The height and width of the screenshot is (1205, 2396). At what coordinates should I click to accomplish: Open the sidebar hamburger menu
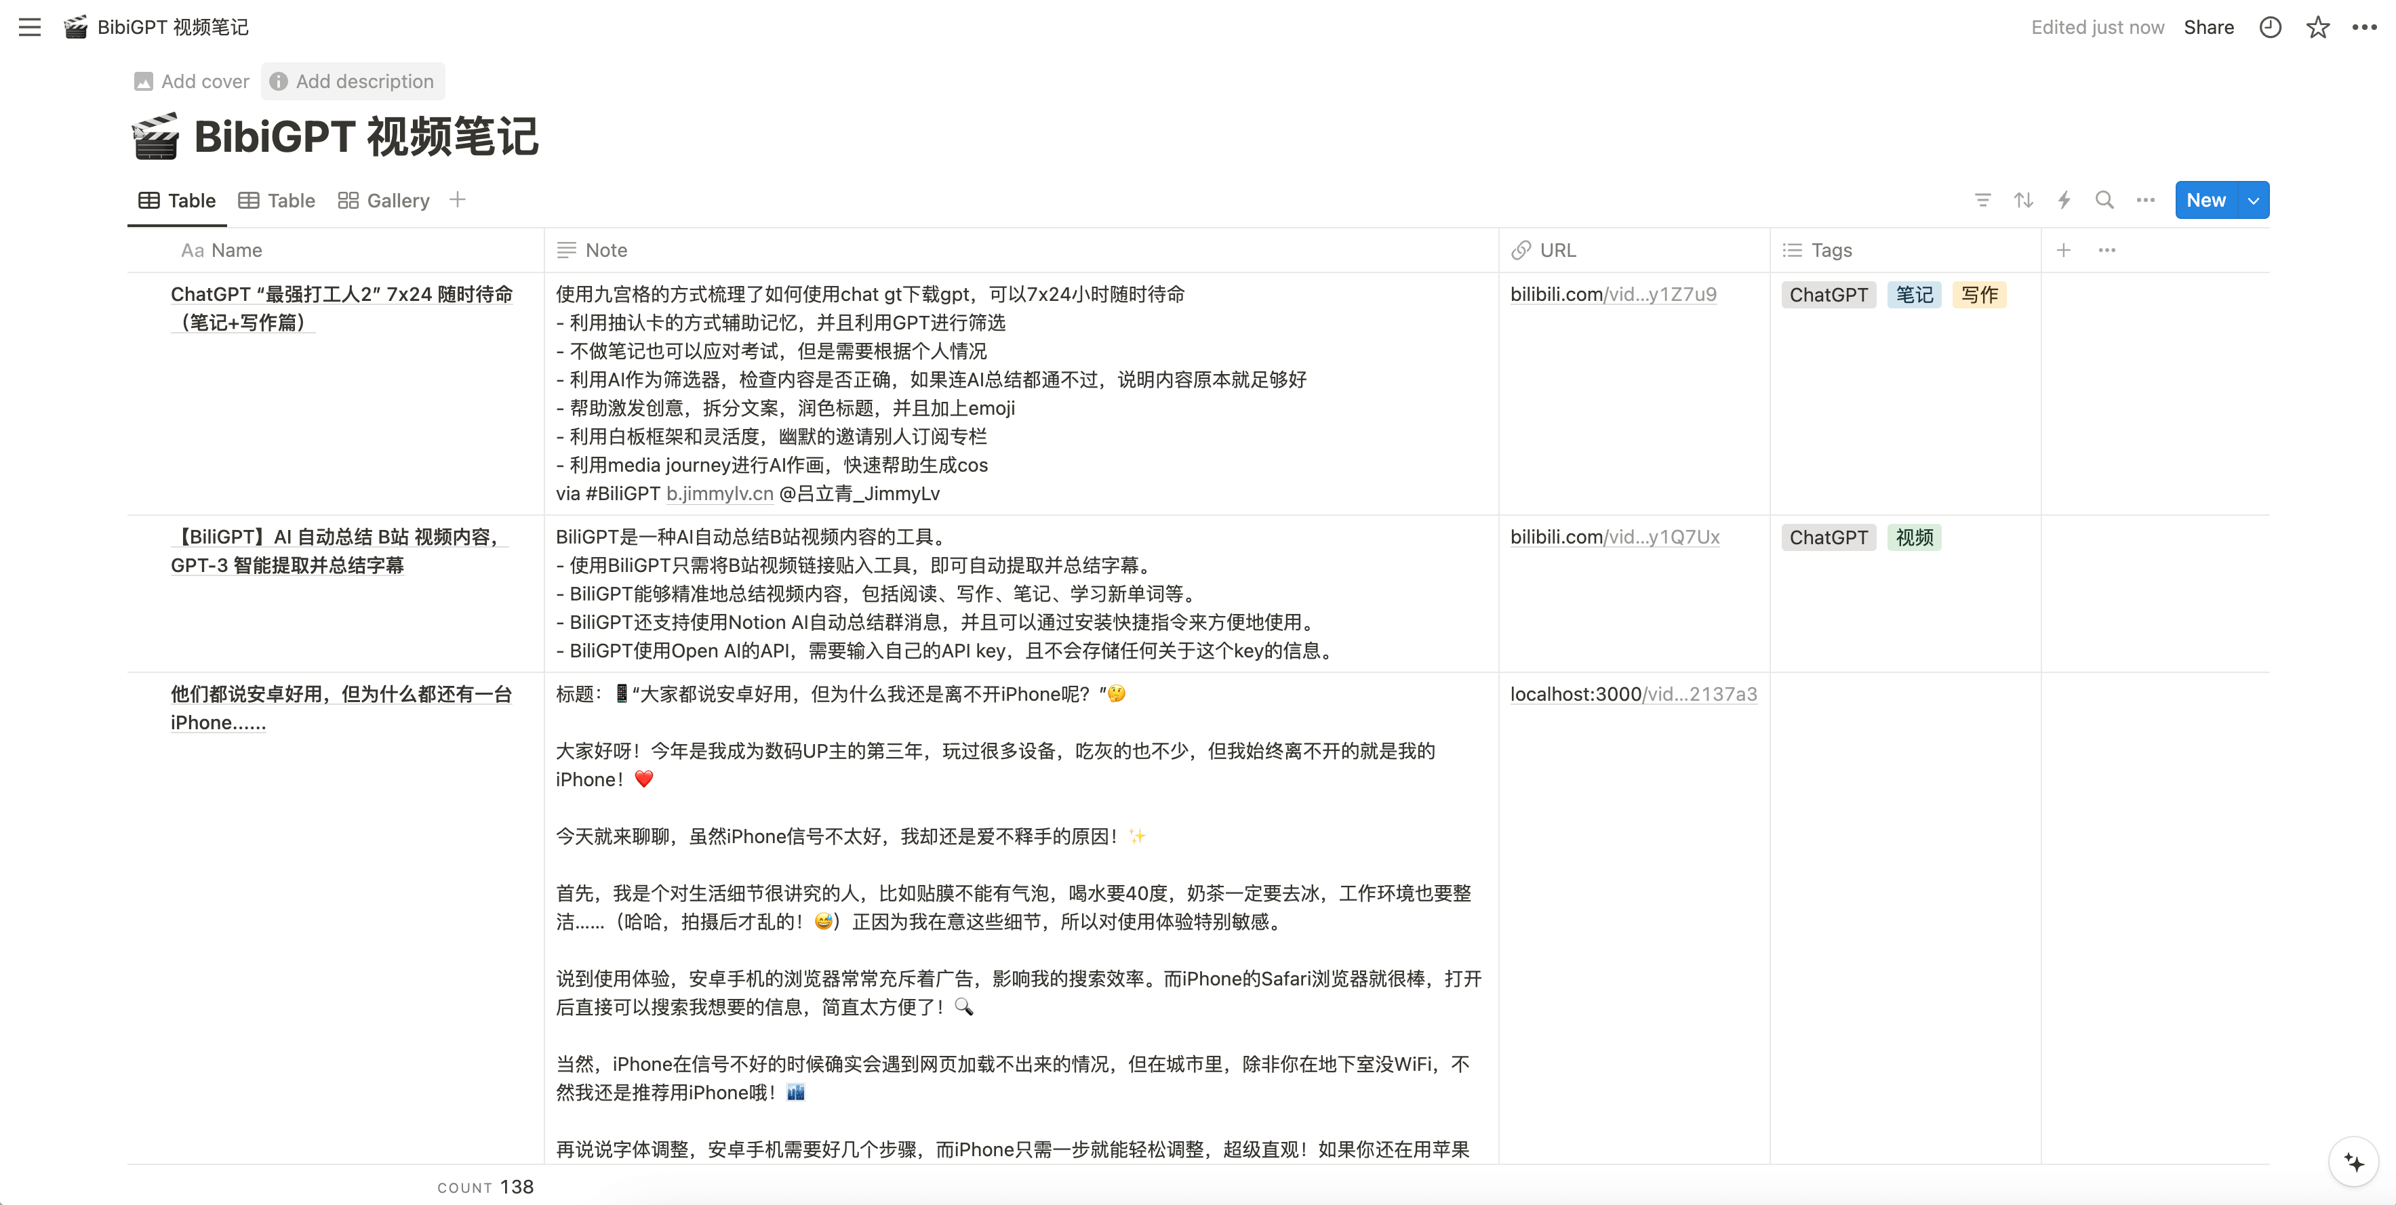[30, 27]
